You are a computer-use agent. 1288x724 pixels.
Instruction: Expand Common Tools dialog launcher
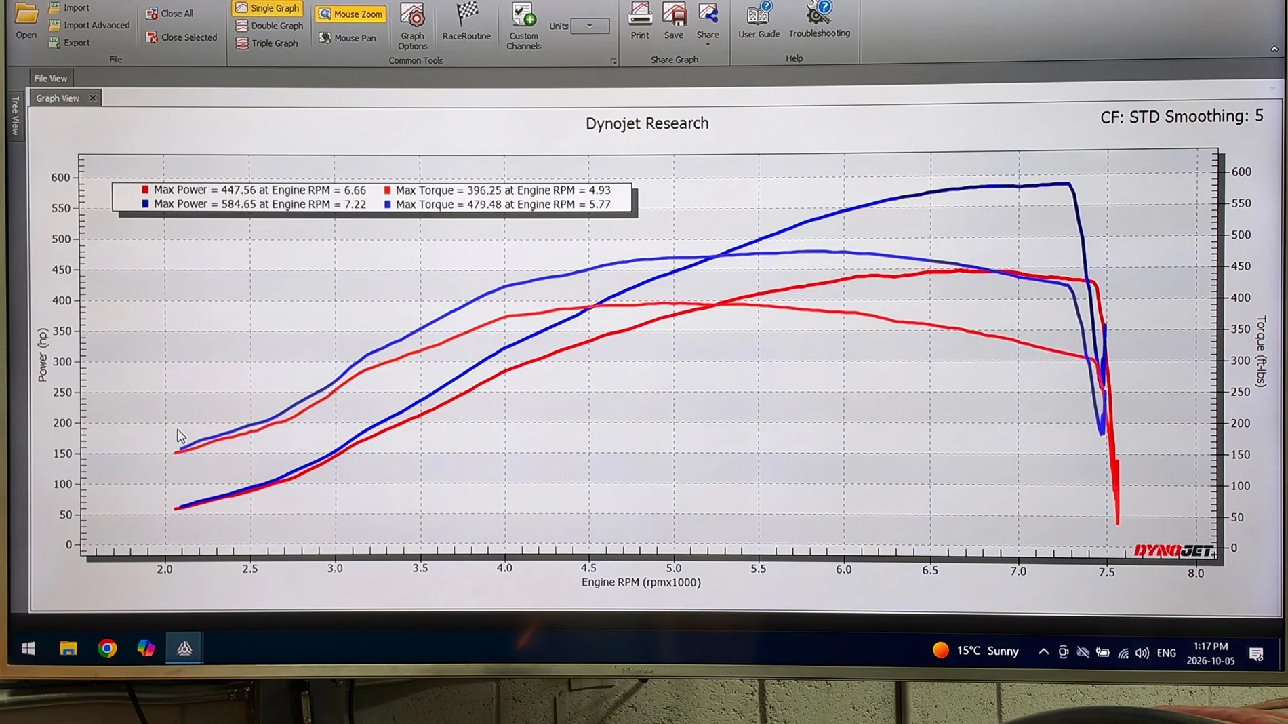tap(613, 62)
